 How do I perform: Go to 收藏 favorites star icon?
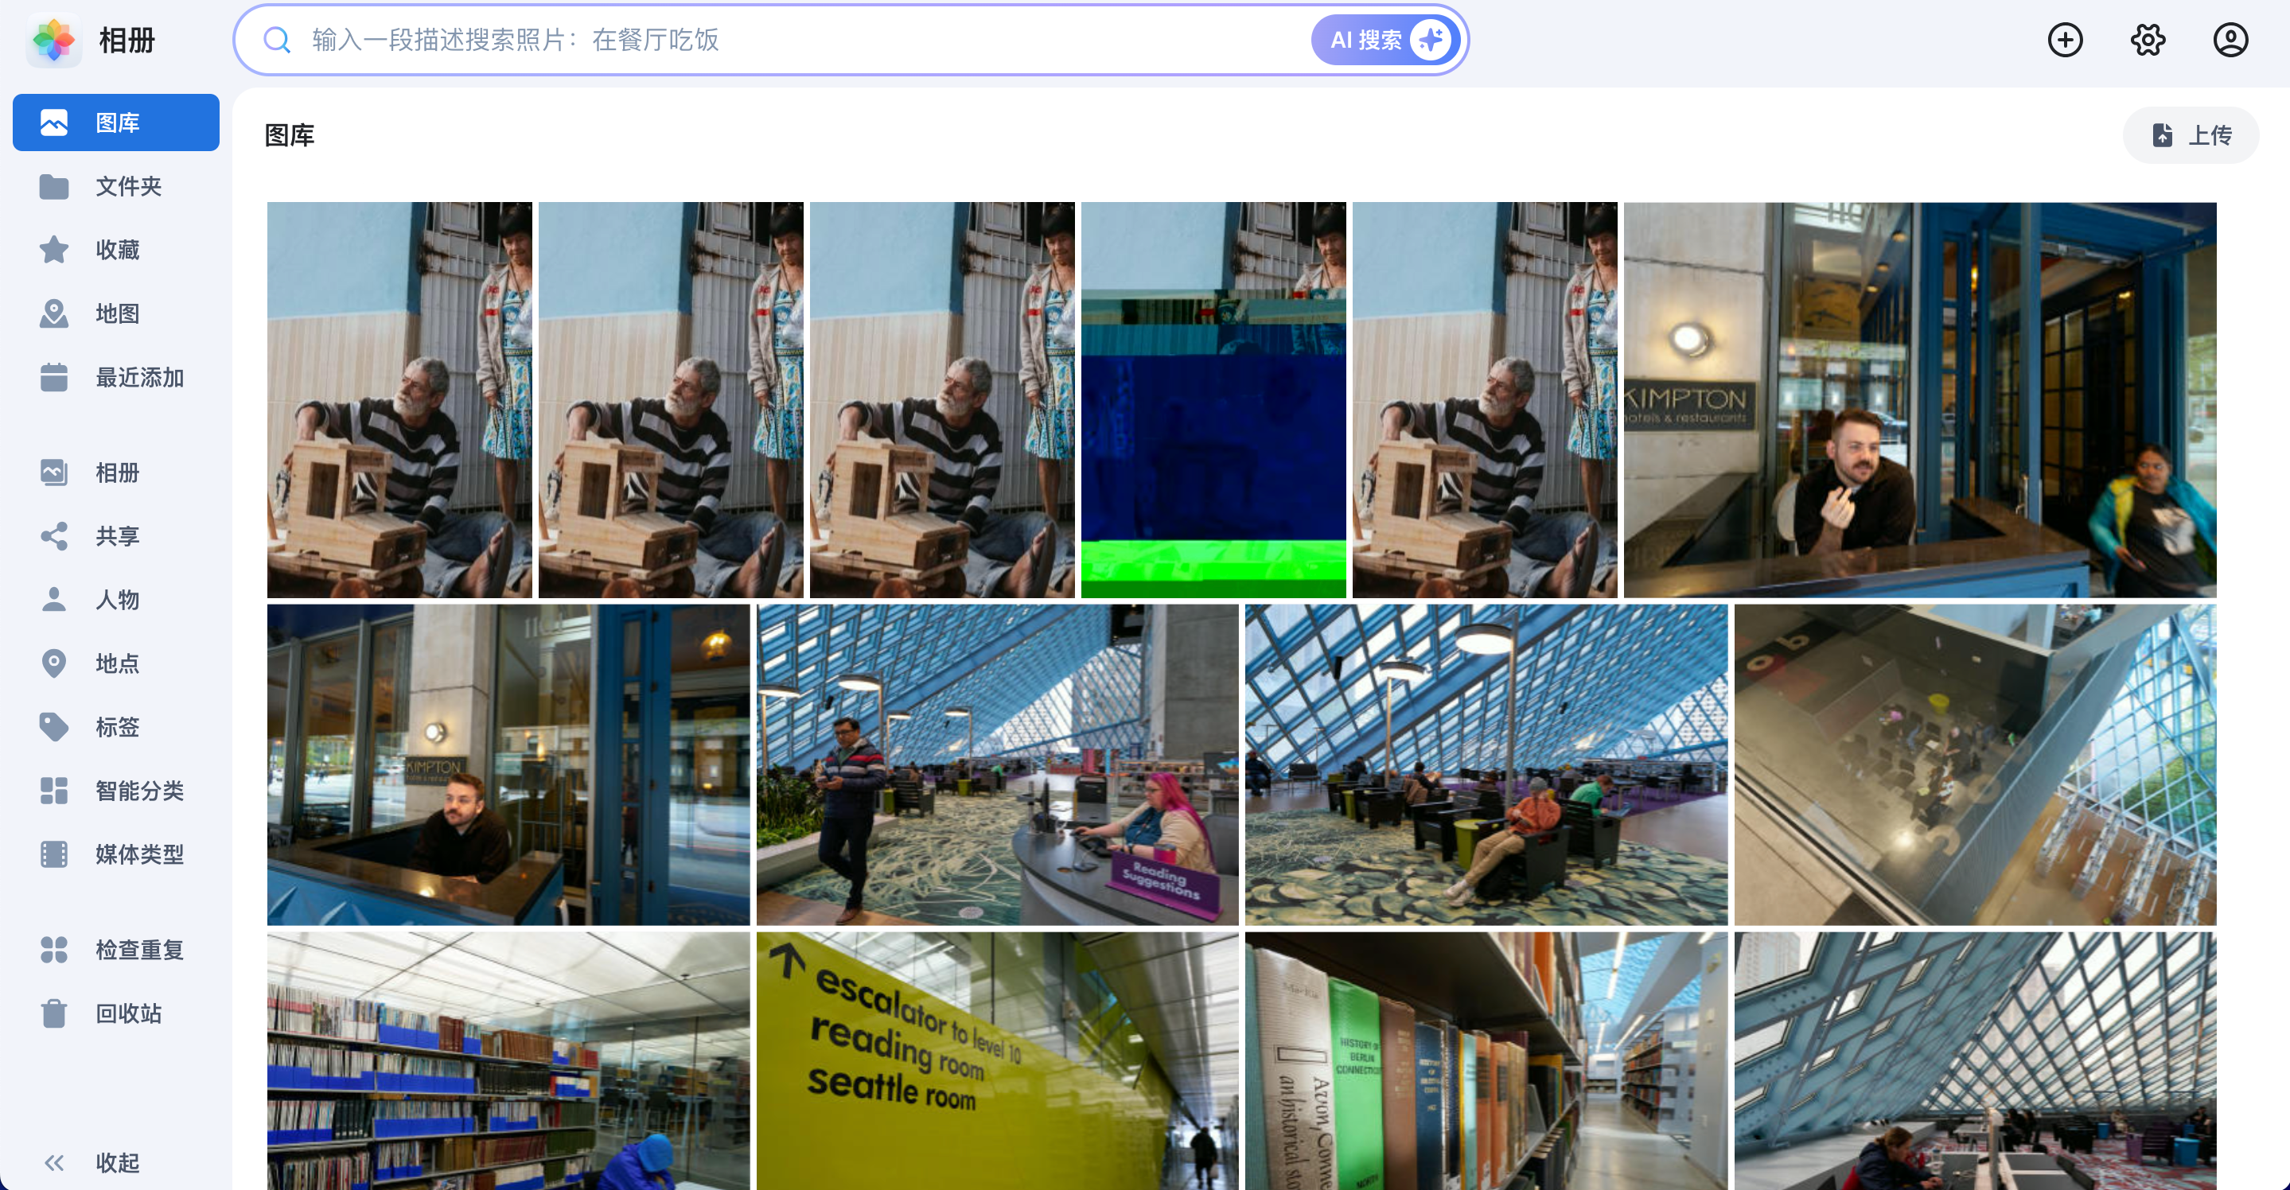[55, 250]
